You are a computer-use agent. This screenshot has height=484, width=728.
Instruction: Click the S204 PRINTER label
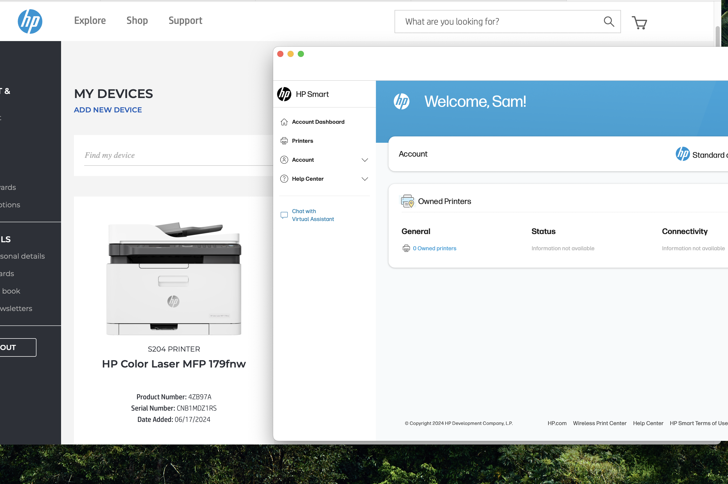(x=174, y=349)
